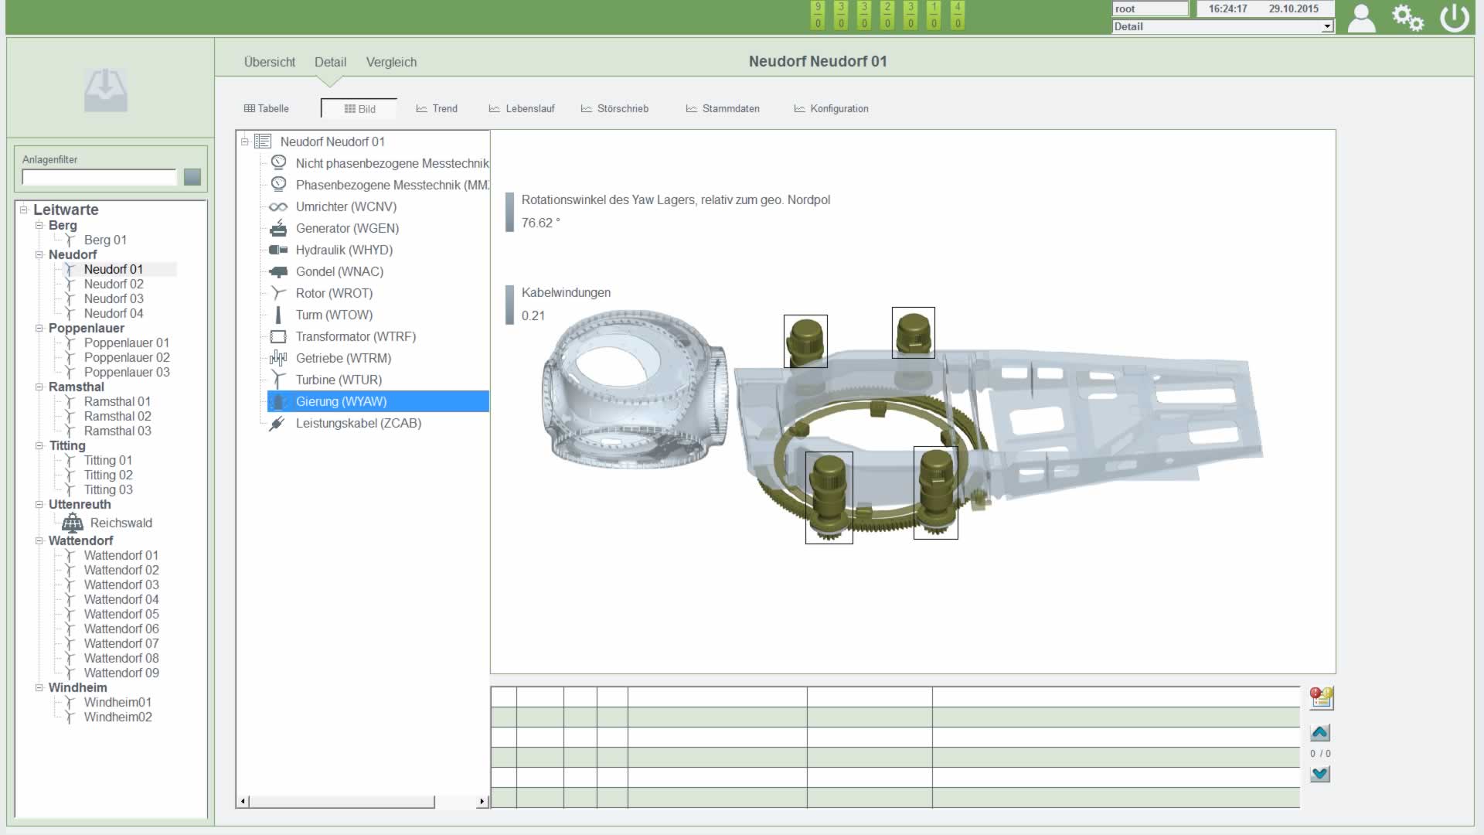Click Generator (WGEN) icon in tree
This screenshot has height=835, width=1484.
278,228
